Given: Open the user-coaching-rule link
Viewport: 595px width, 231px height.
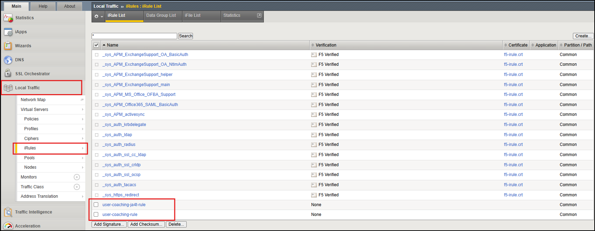Looking at the screenshot, I should 120,215.
